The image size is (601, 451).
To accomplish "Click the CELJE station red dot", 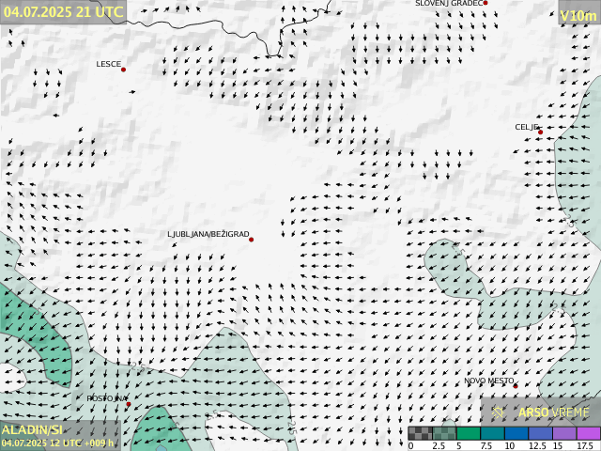I will [x=541, y=132].
